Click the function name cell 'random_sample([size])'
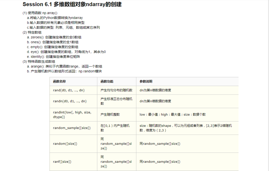270x171 pixels. [73, 128]
